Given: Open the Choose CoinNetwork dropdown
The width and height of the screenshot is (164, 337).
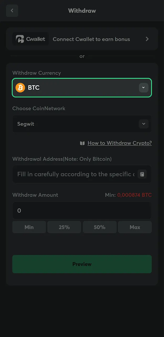Looking at the screenshot, I should click(82, 124).
